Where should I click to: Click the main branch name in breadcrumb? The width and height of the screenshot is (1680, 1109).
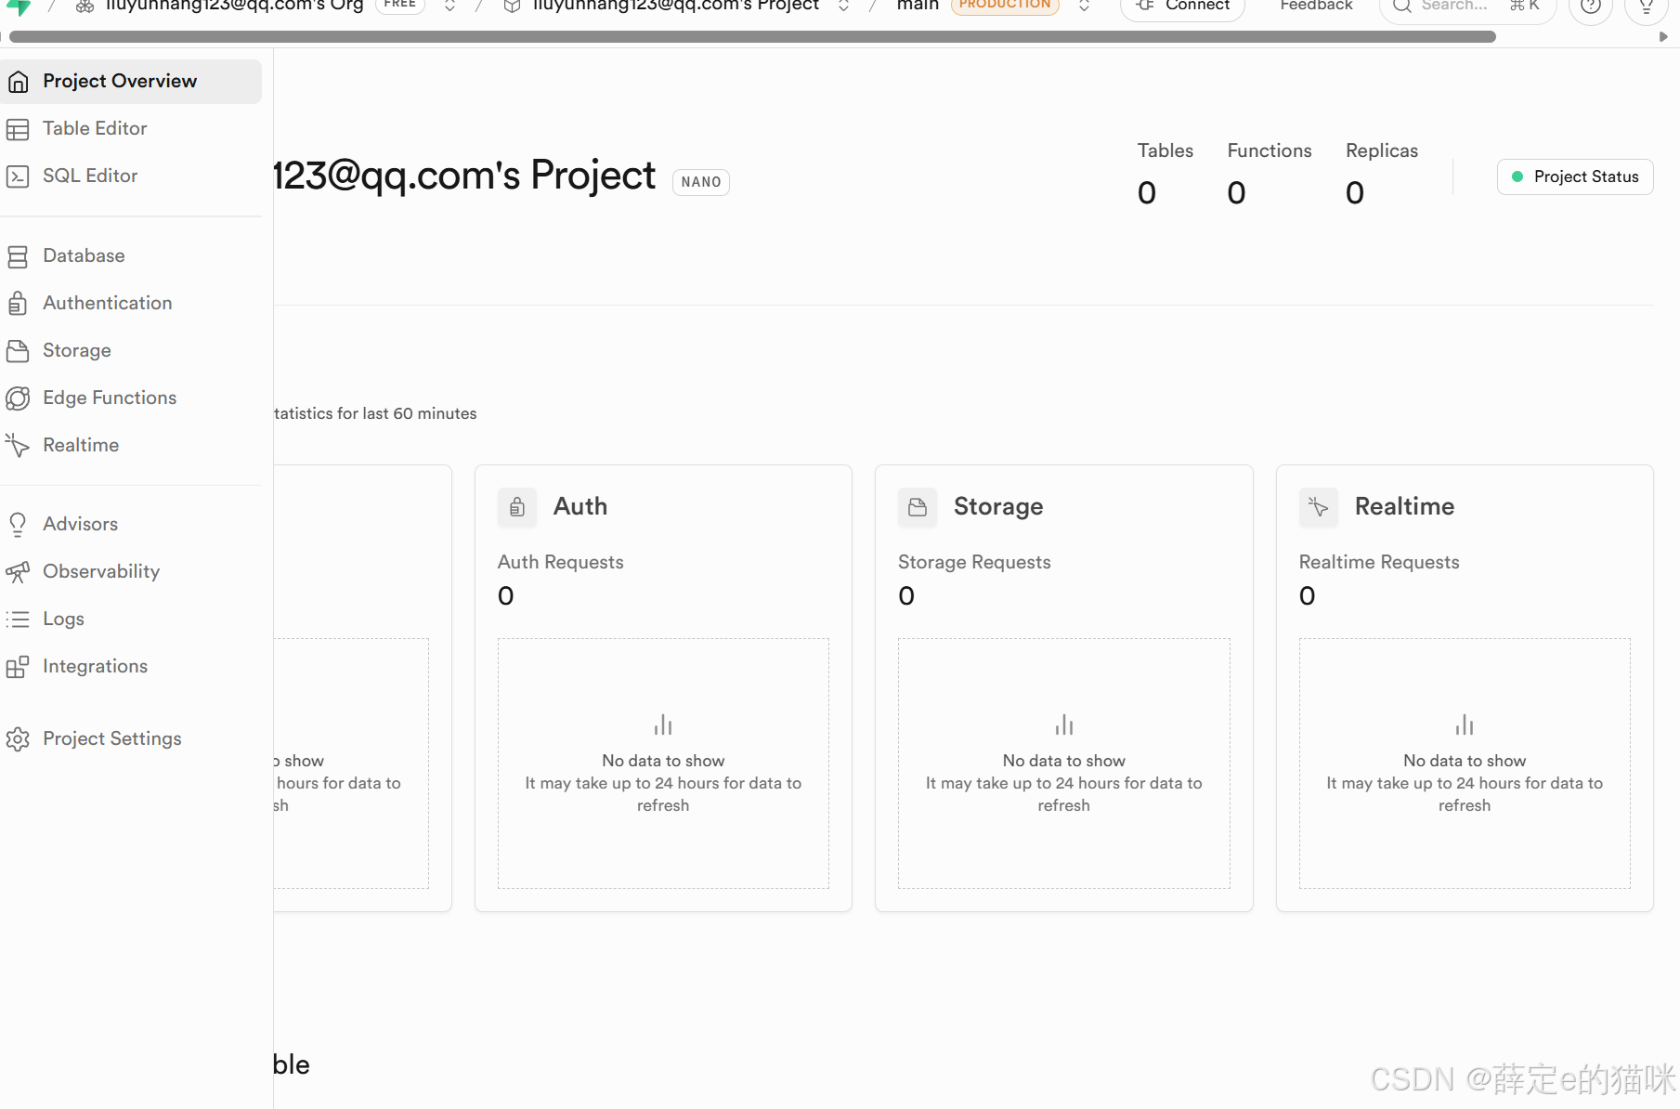click(918, 6)
